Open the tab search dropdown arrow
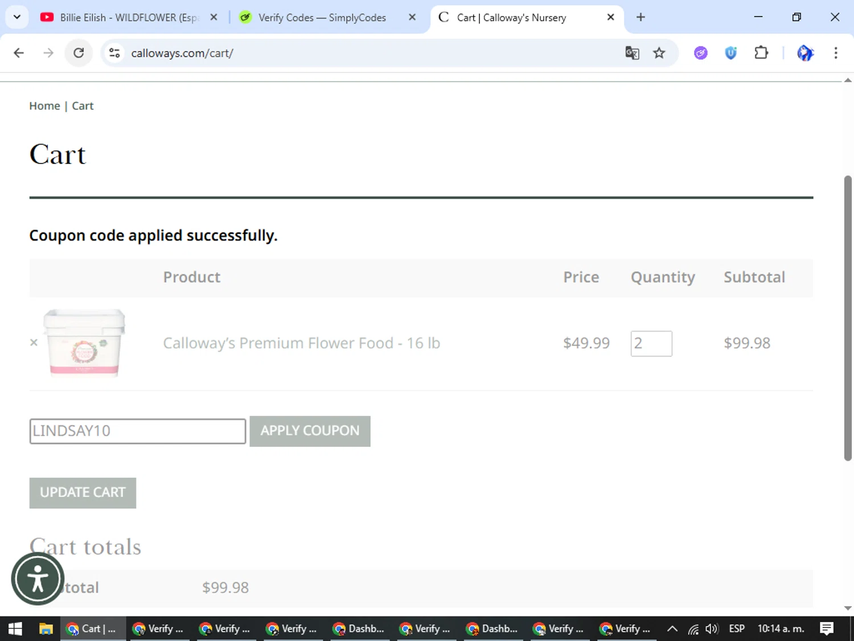Viewport: 854px width, 641px height. pyautogui.click(x=17, y=17)
